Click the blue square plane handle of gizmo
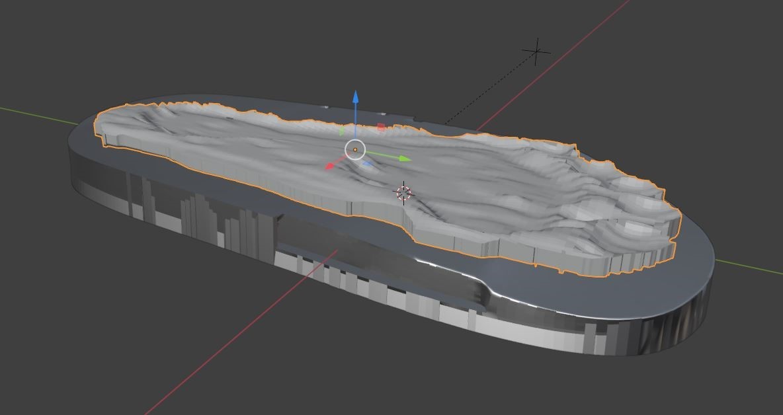This screenshot has height=415, width=783. coord(367,164)
